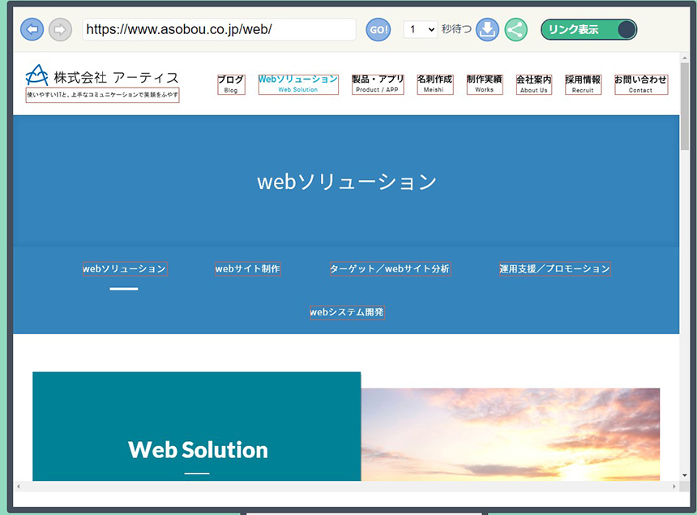Open the 制作実績 Works menu item

pos(485,84)
